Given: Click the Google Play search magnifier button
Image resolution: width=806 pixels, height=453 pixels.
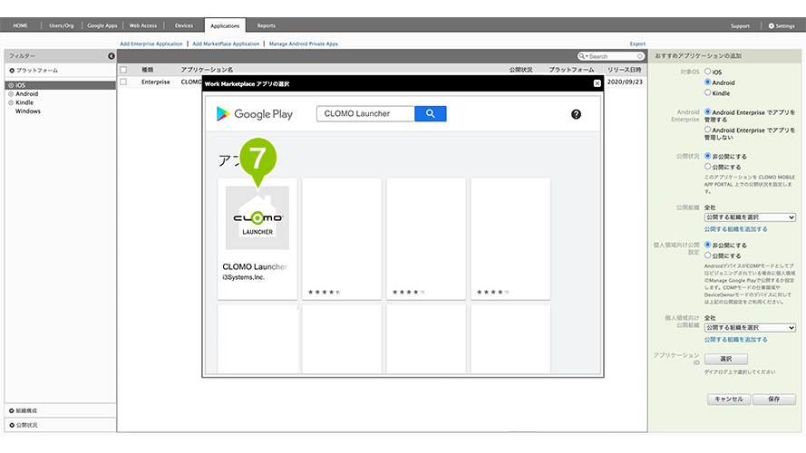Looking at the screenshot, I should click(431, 113).
